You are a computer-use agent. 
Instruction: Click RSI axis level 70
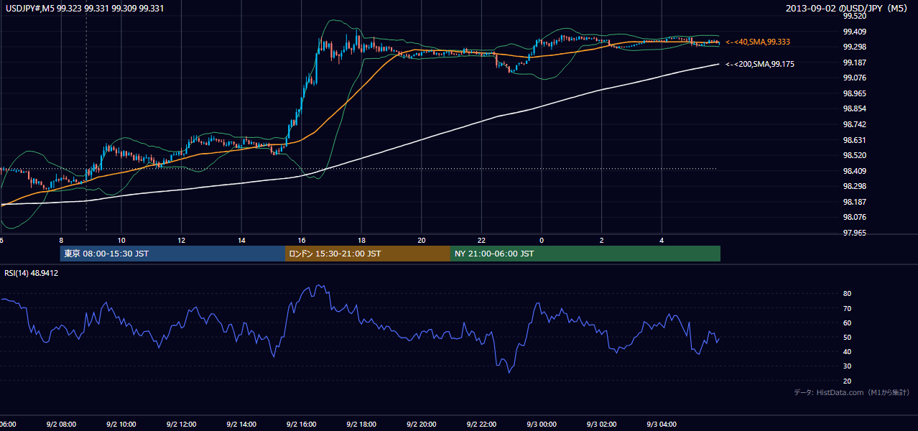tap(847, 308)
